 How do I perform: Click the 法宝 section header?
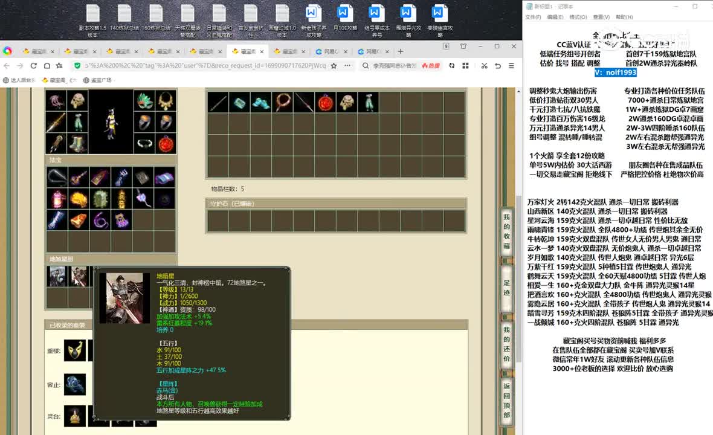coord(111,160)
